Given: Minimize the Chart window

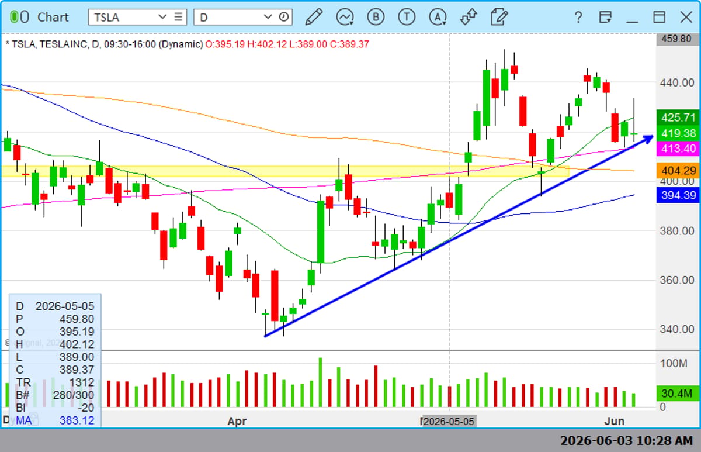Looking at the screenshot, I should tap(632, 21).
